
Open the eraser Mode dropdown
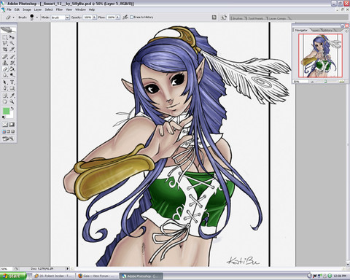67,17
